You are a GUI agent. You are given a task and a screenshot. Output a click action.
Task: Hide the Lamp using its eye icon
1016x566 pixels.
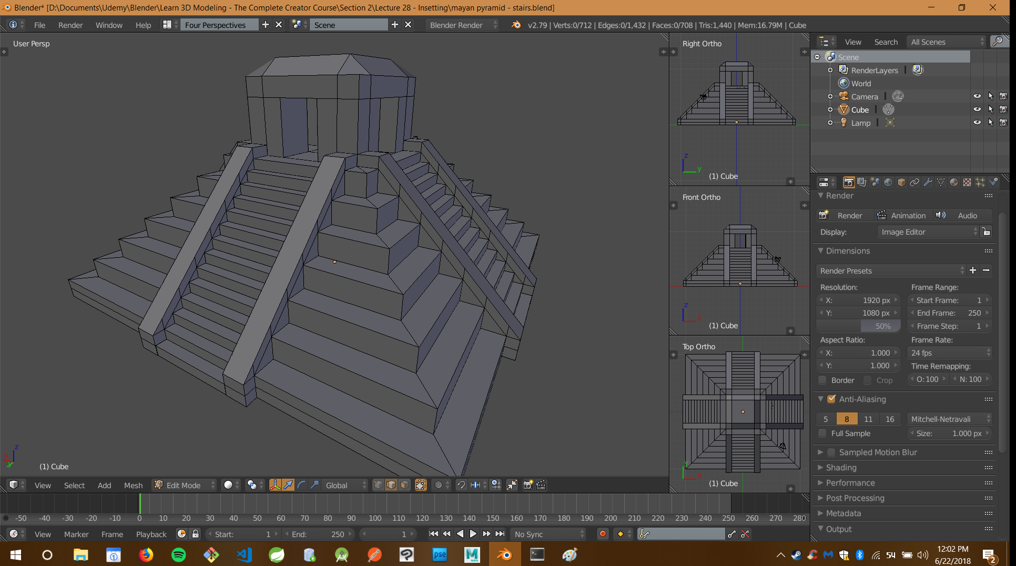tap(978, 122)
